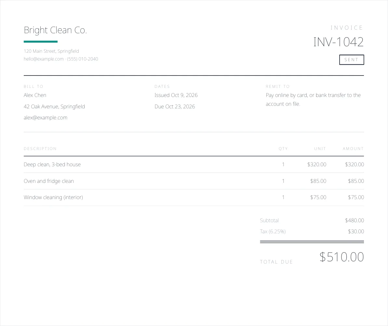The height and width of the screenshot is (326, 388).
Task: Click the $75.00 amount value
Action: pos(356,197)
